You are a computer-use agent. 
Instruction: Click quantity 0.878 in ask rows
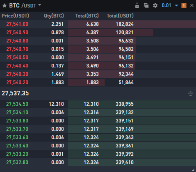58,32
